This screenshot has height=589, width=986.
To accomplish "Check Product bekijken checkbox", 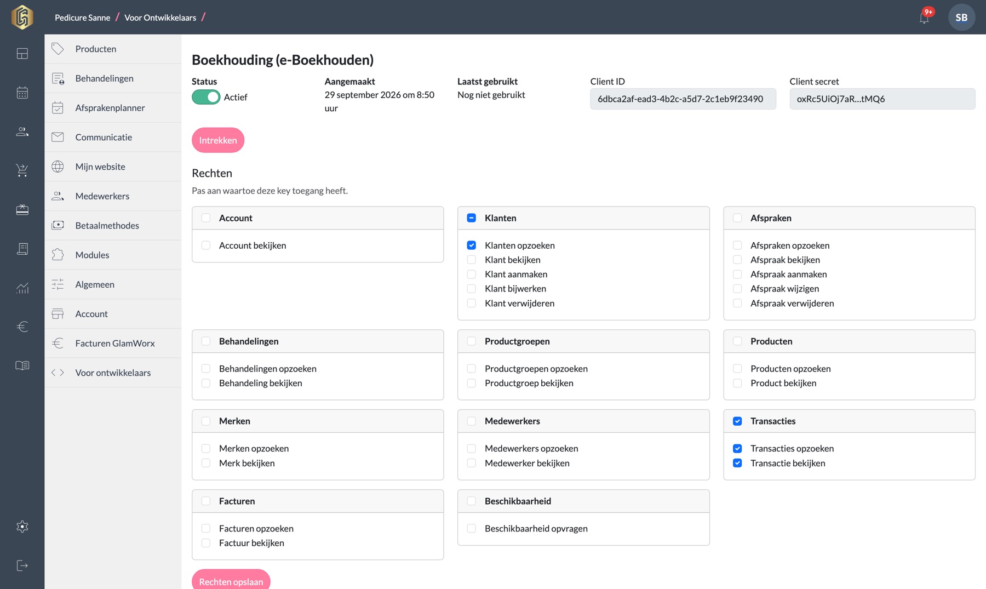I will (737, 383).
